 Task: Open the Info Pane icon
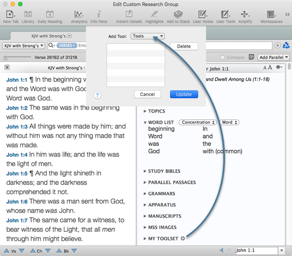click(99, 15)
